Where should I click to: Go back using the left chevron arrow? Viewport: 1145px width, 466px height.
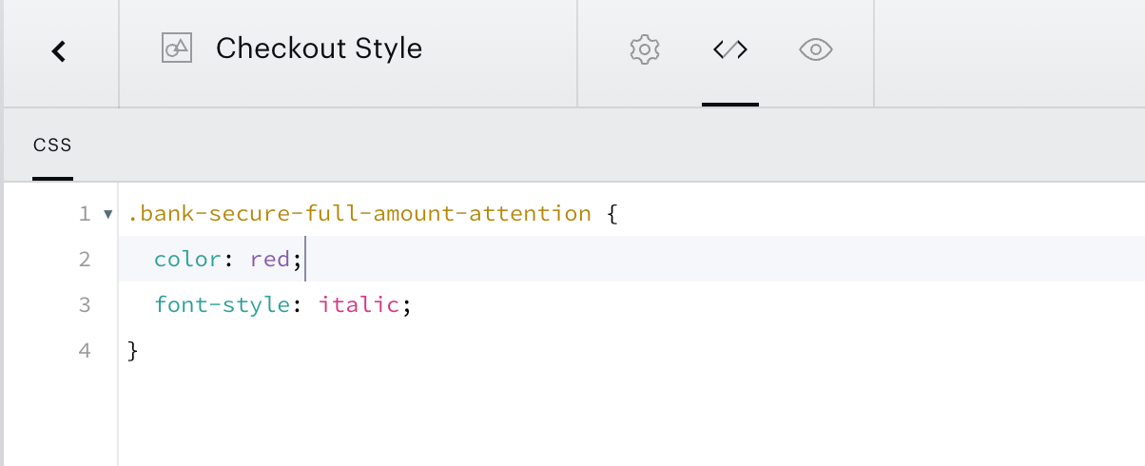[x=59, y=51]
